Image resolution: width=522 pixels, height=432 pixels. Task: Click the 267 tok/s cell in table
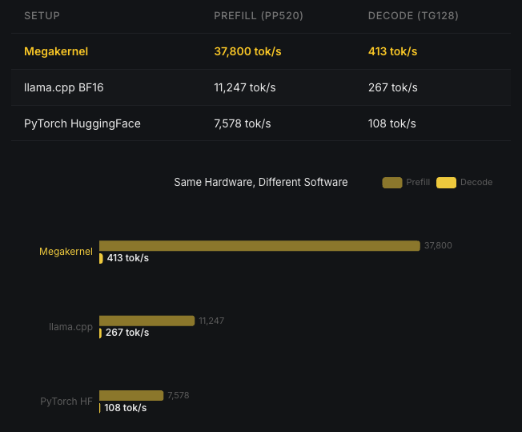tap(392, 87)
